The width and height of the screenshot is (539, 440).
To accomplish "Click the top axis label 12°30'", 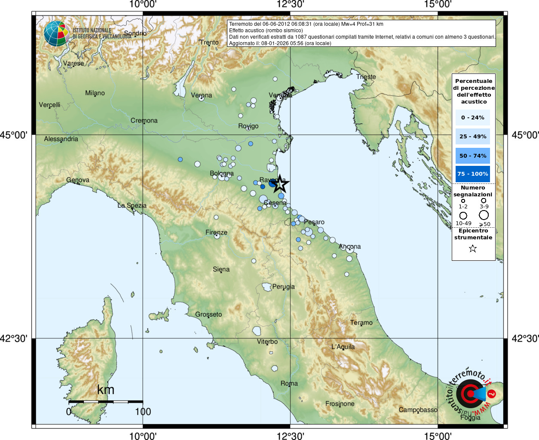I will [x=291, y=4].
